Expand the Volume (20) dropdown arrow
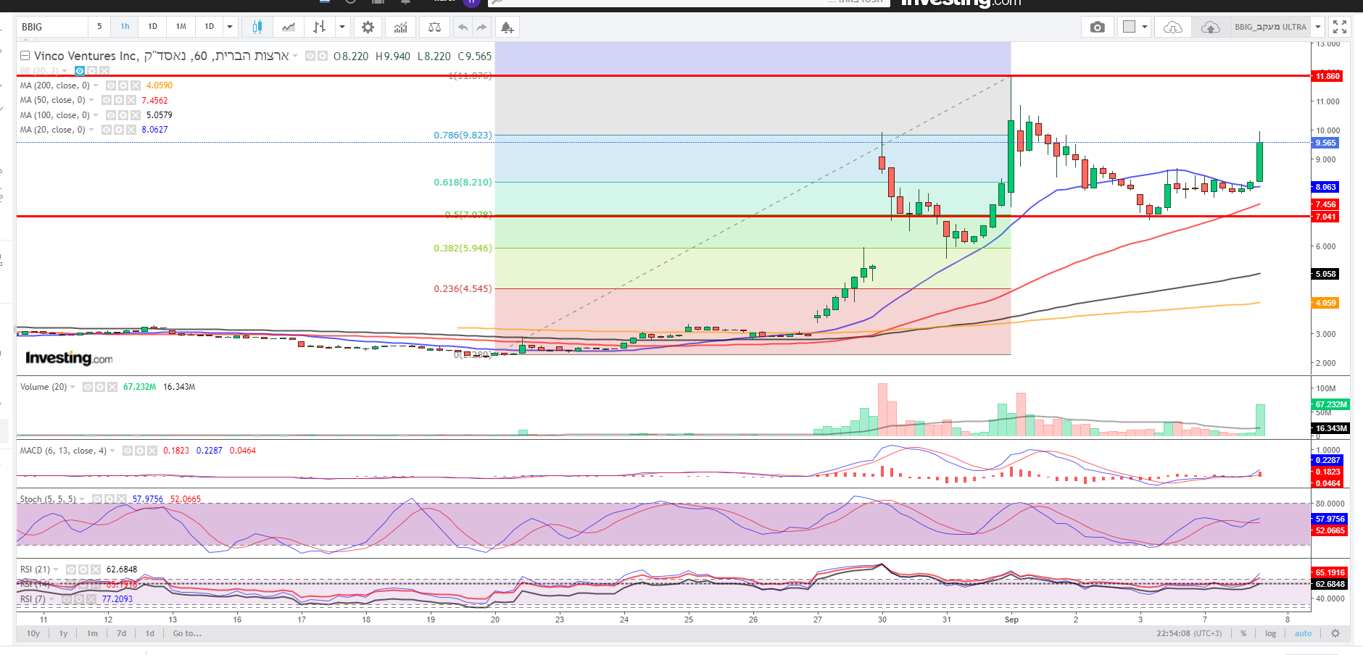Image resolution: width=1363 pixels, height=655 pixels. point(73,387)
